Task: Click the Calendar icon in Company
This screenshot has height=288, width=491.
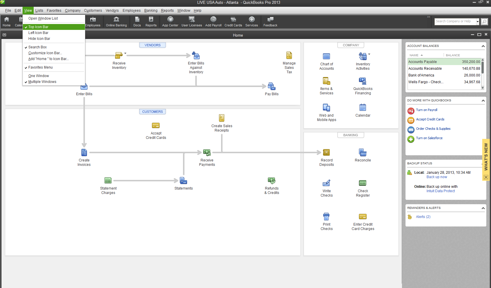Action: point(363,108)
